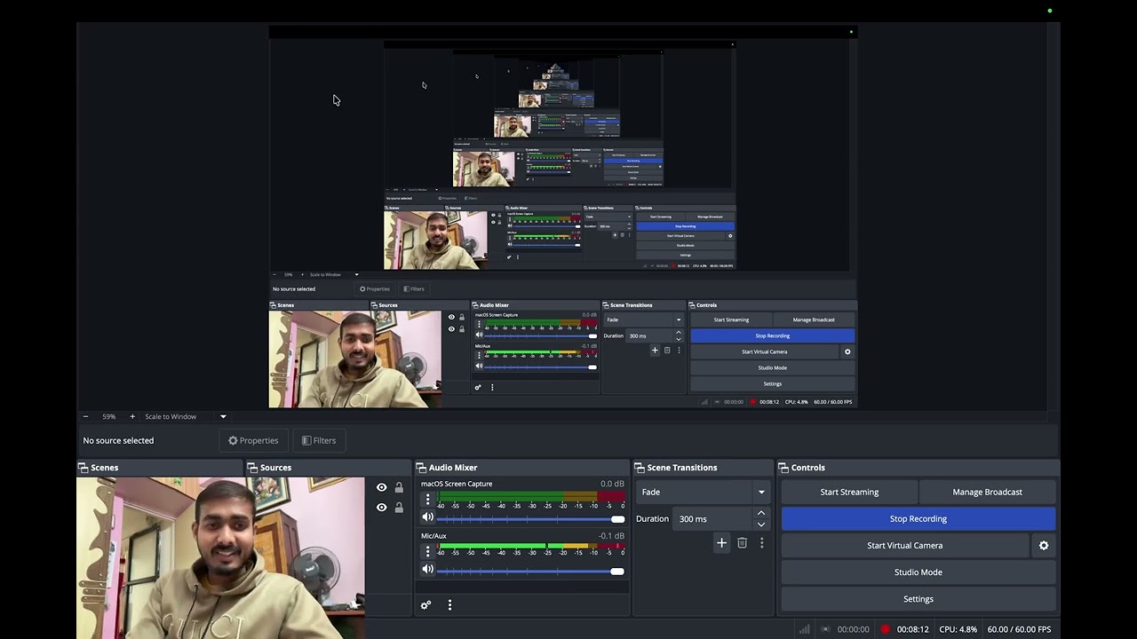Click the main 59% zoom value
Image resolution: width=1137 pixels, height=639 pixels.
coord(109,416)
